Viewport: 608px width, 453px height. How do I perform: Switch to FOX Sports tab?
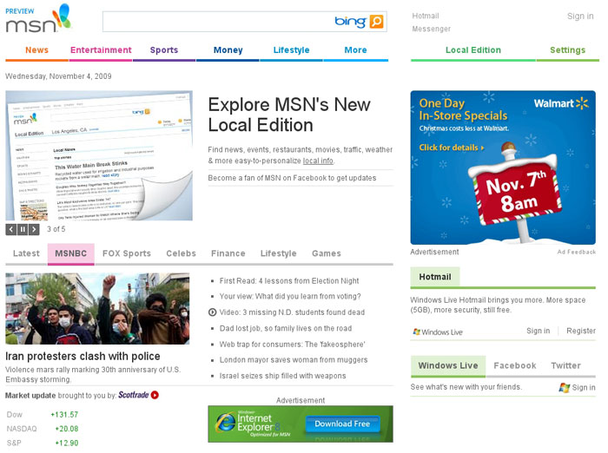click(127, 253)
